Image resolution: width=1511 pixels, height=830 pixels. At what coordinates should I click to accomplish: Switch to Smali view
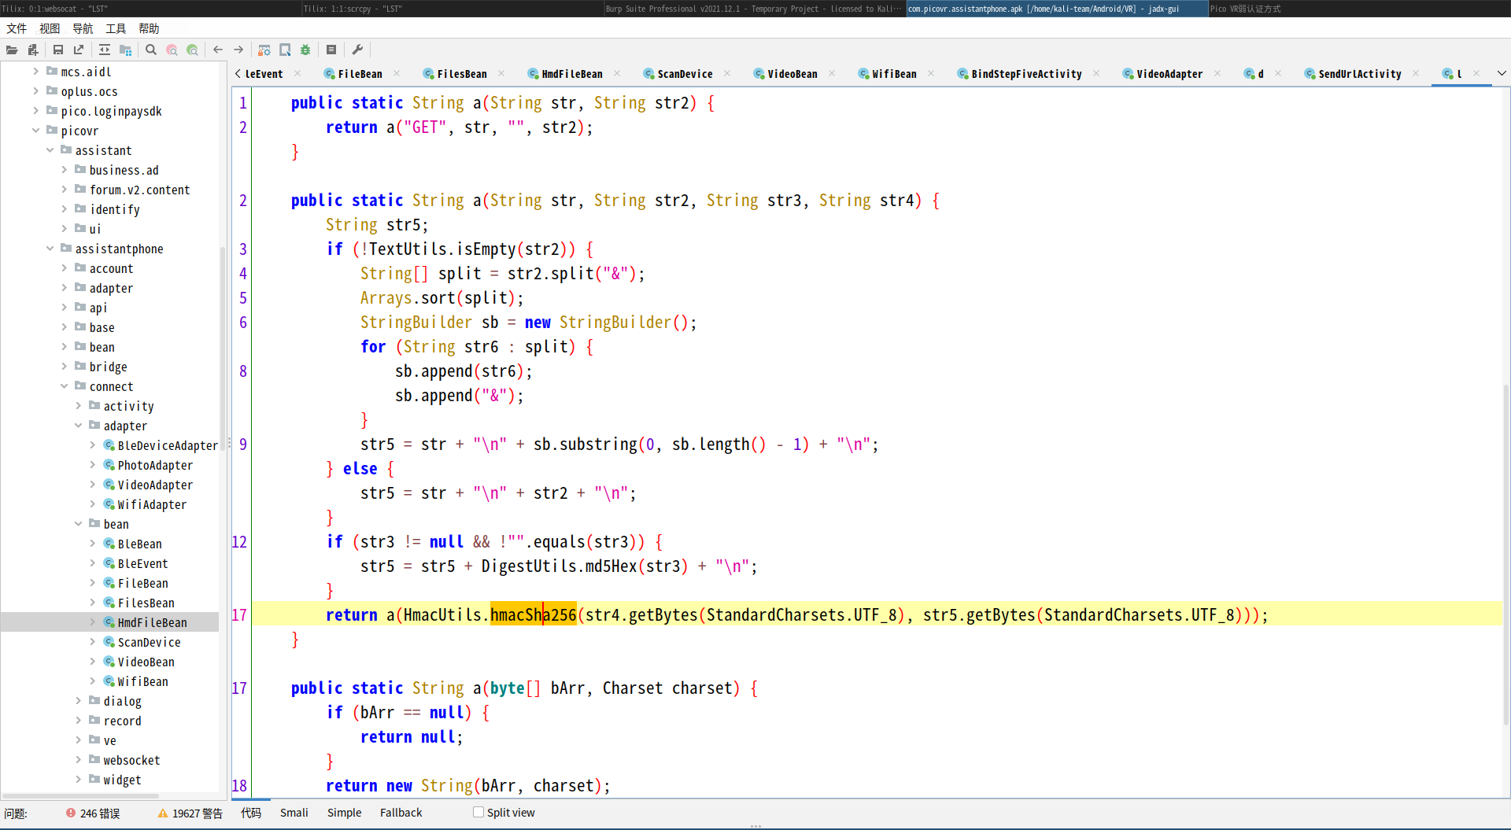(x=294, y=813)
